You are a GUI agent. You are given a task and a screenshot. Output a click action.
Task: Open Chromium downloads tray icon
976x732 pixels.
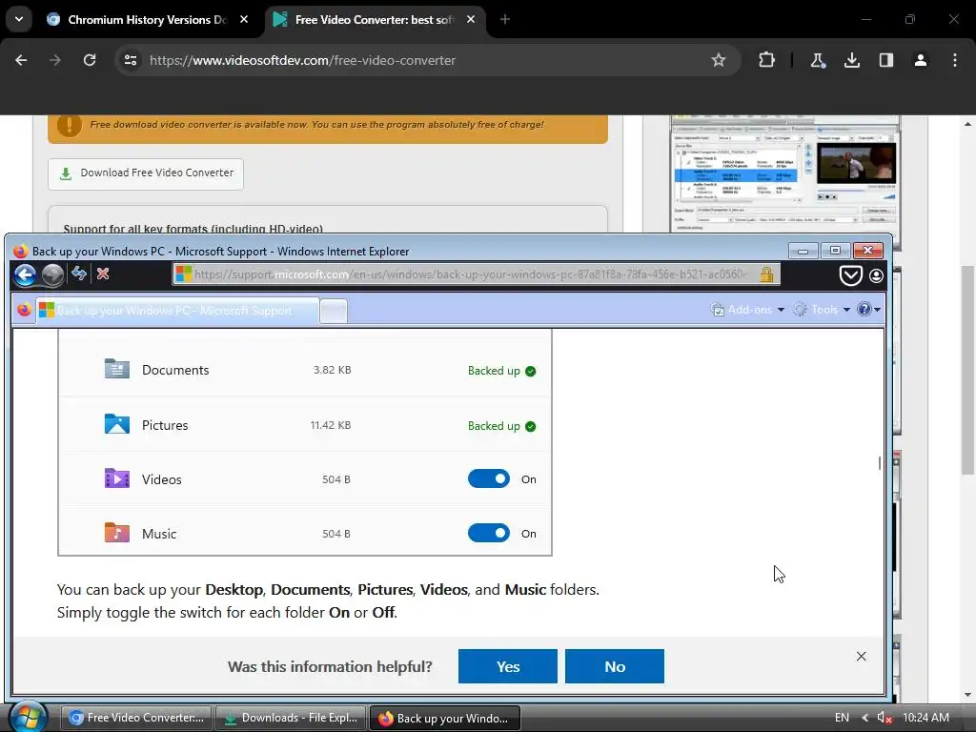pos(851,60)
